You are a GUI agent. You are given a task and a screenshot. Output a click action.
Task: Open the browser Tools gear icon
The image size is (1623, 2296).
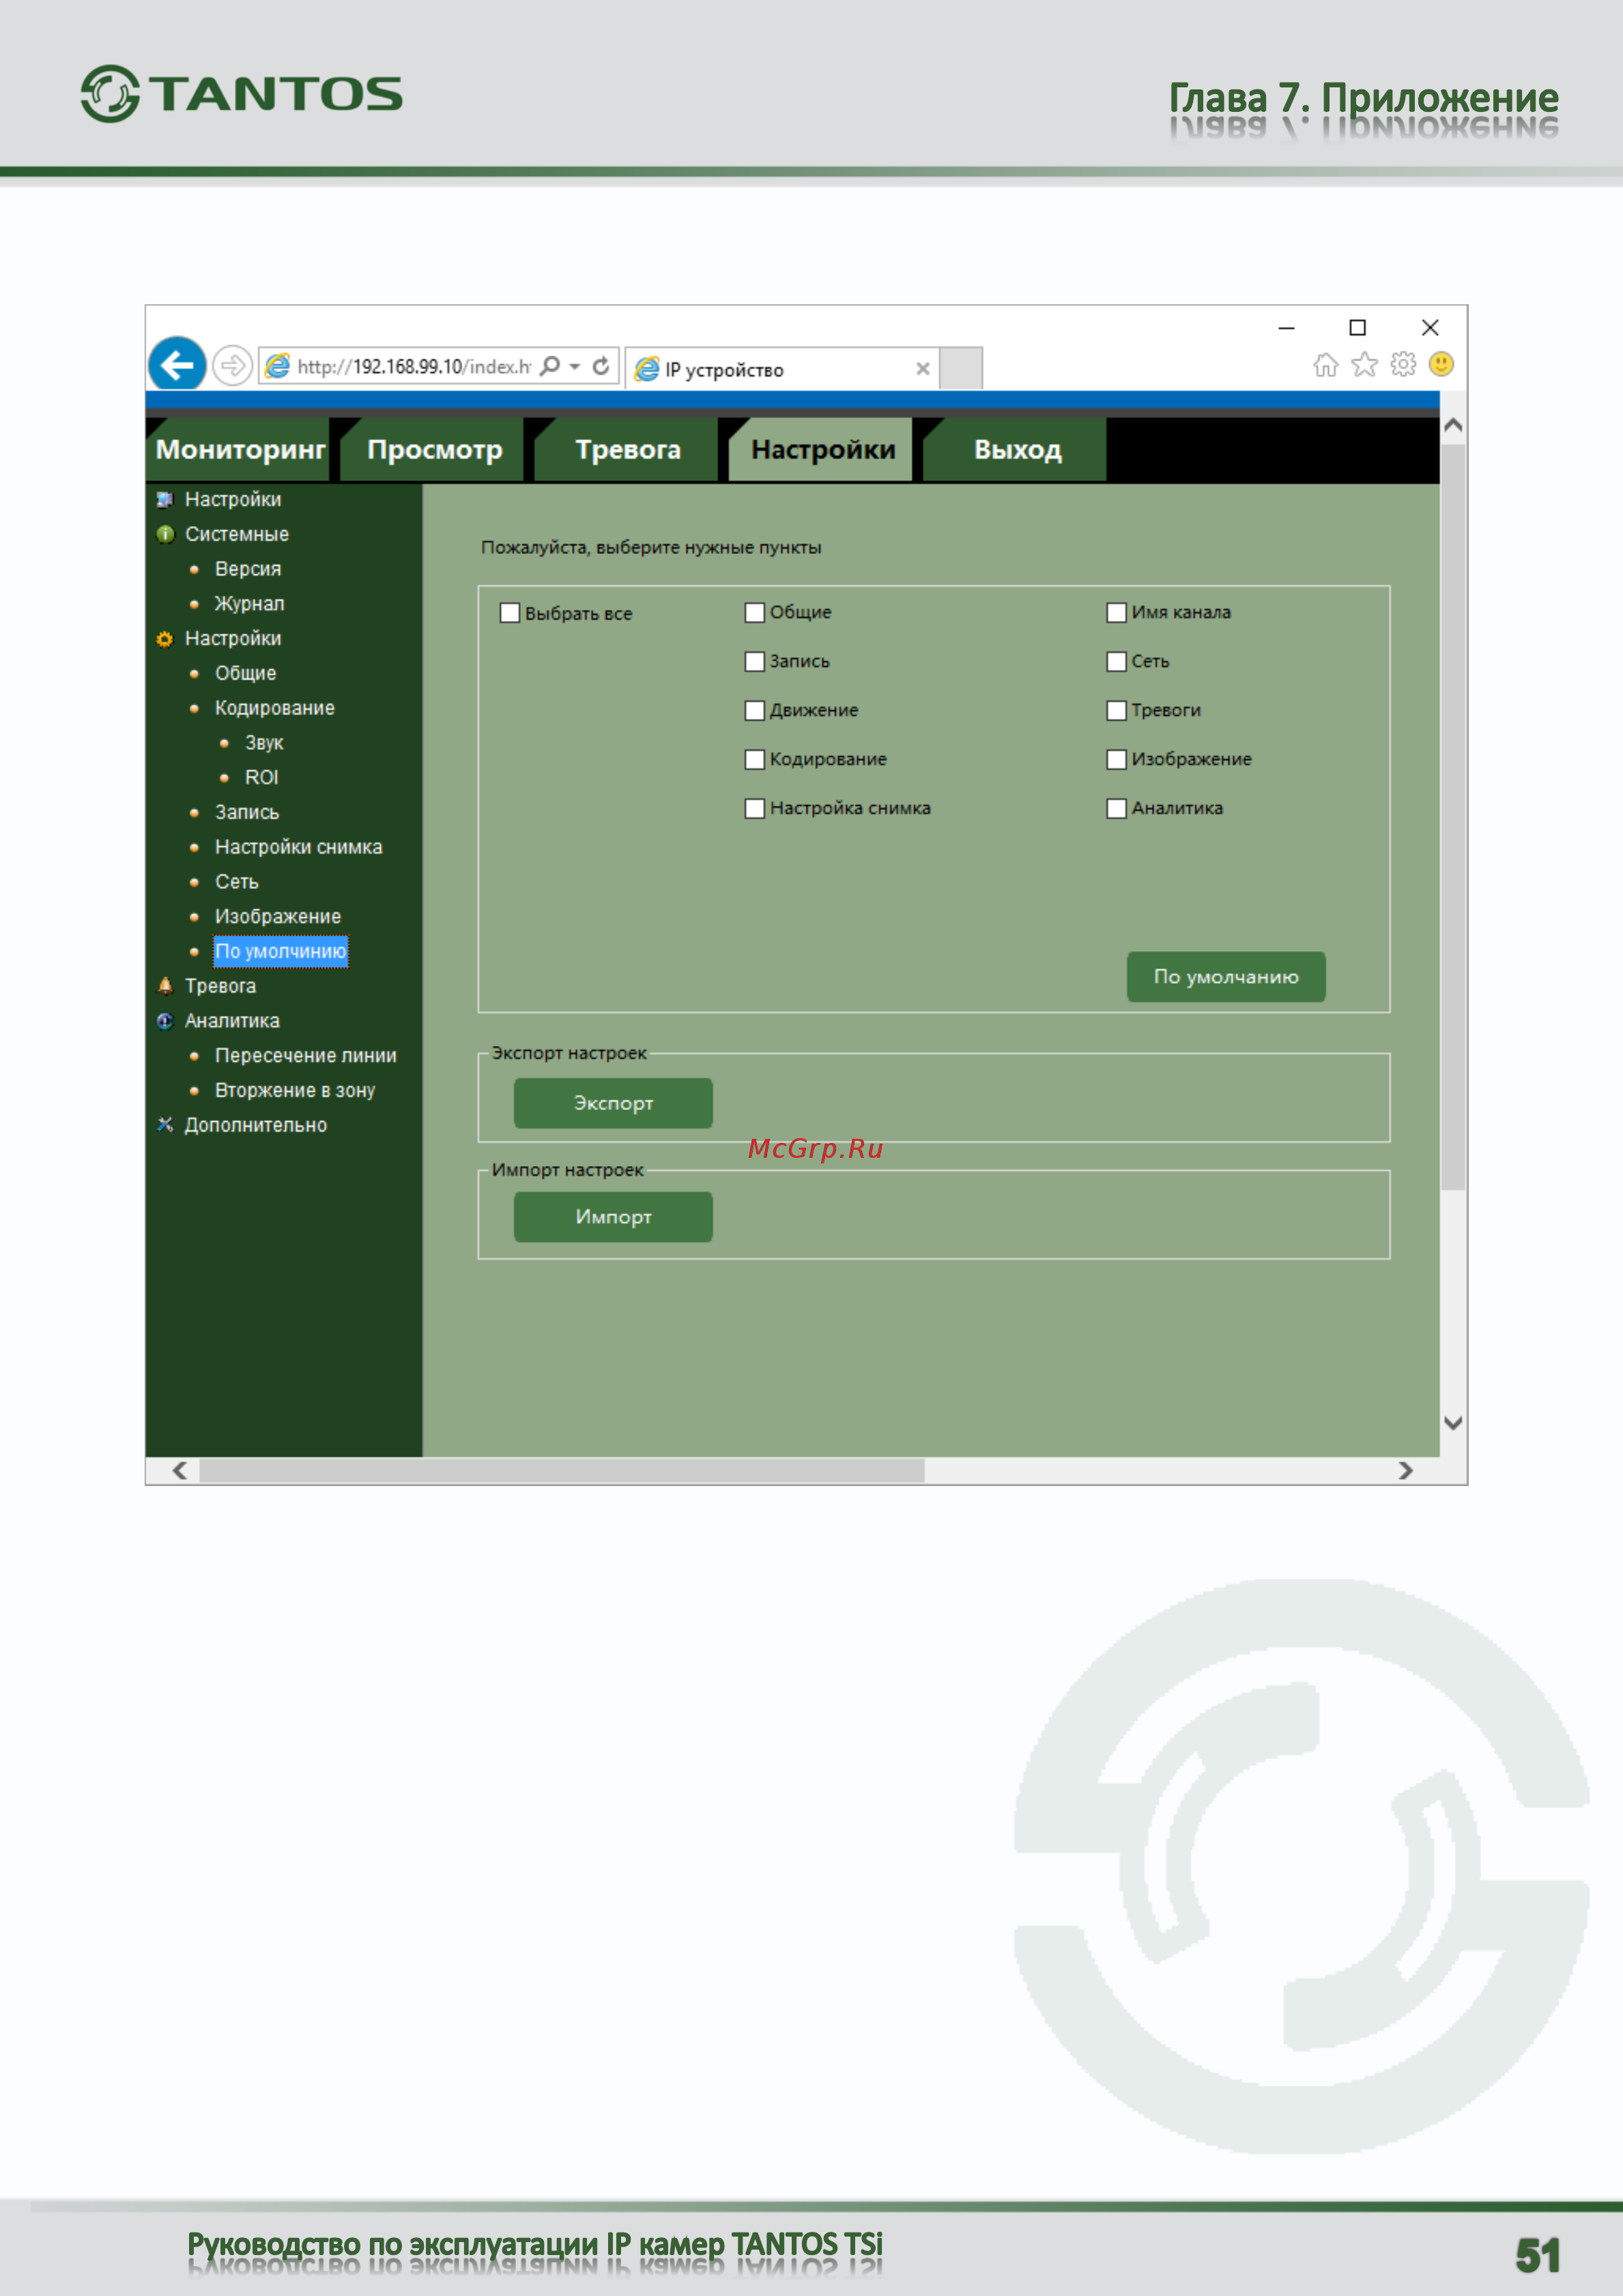pos(1403,365)
